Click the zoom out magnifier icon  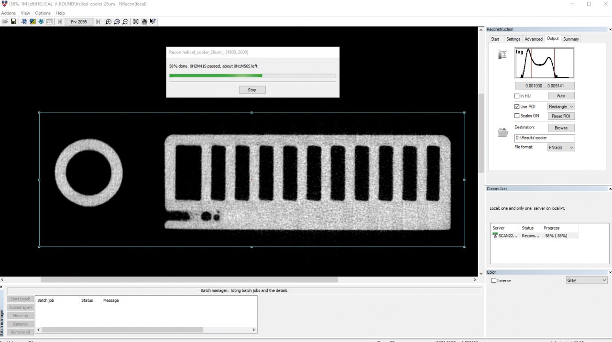pos(125,21)
